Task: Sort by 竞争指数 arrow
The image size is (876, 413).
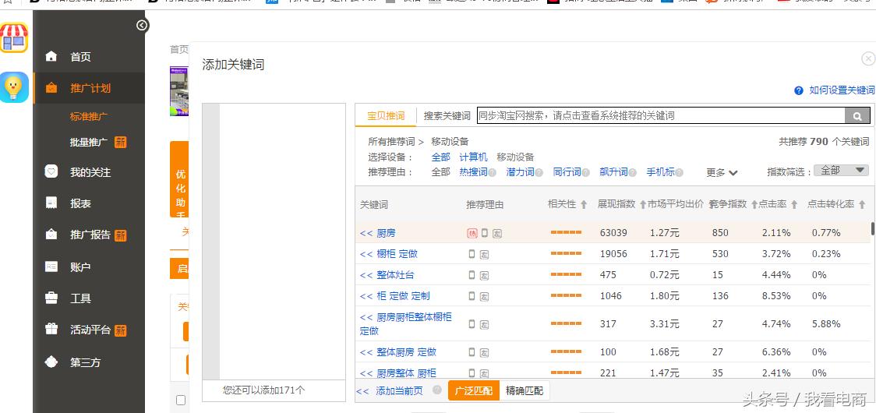Action: 754,204
